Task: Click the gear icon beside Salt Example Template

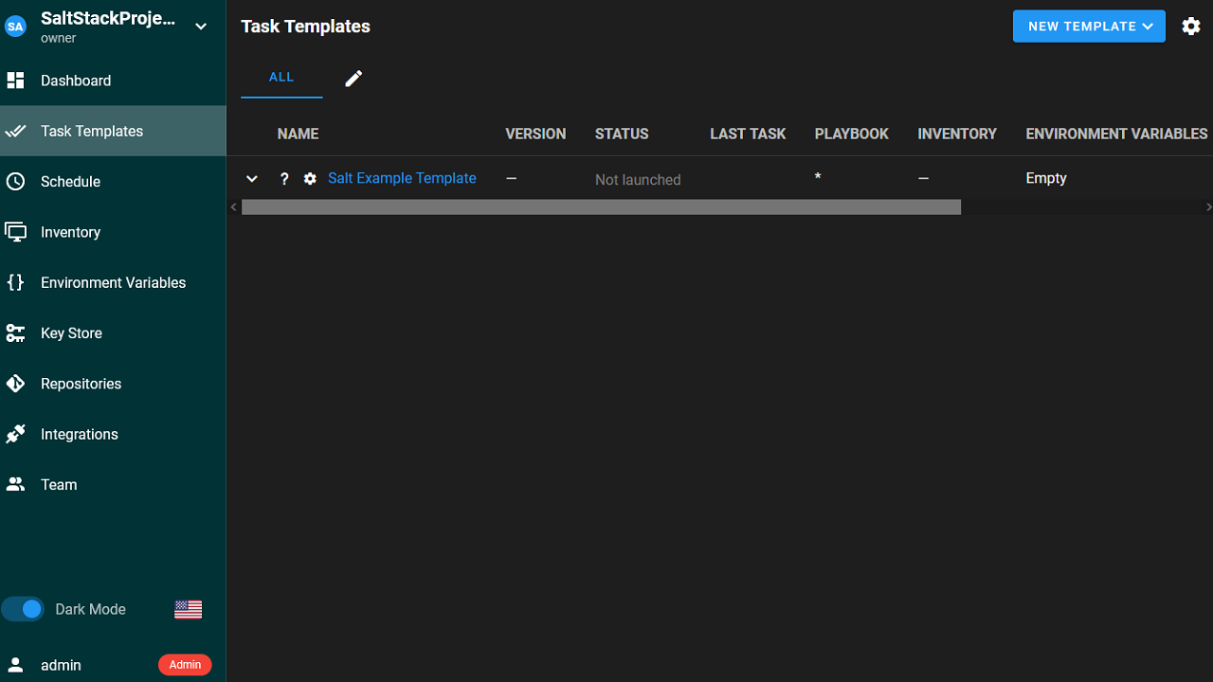Action: (310, 179)
